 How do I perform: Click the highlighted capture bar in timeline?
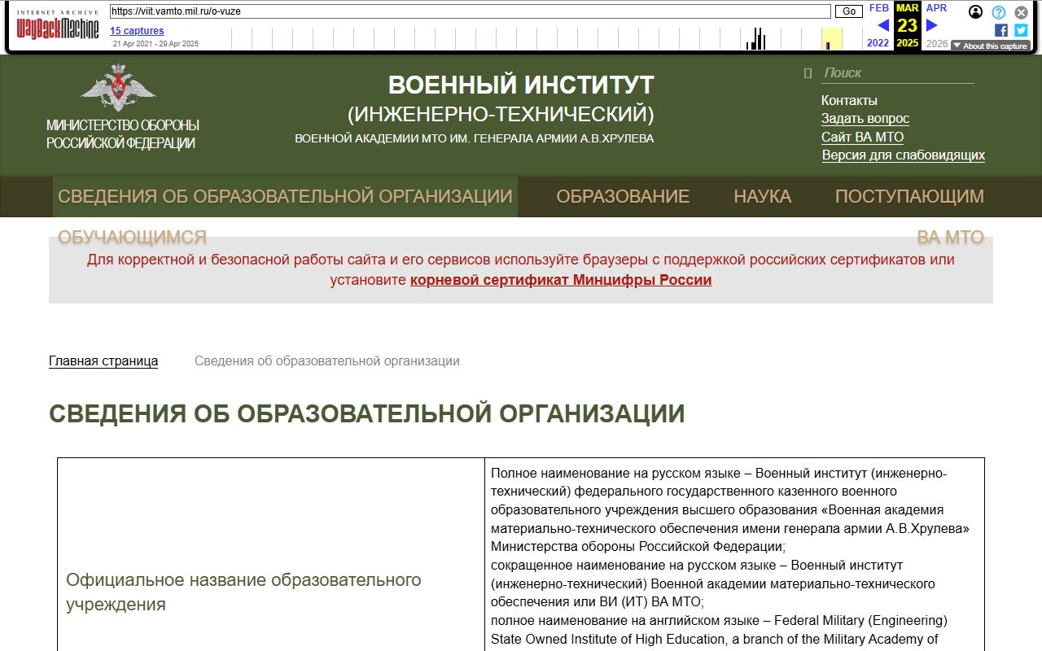tap(831, 38)
